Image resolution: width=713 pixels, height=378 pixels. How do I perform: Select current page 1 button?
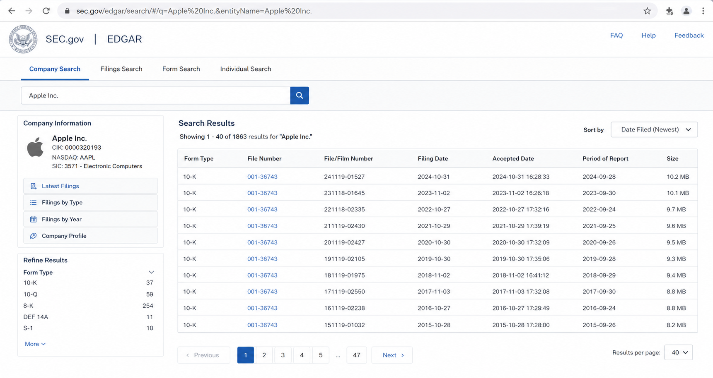(x=246, y=355)
